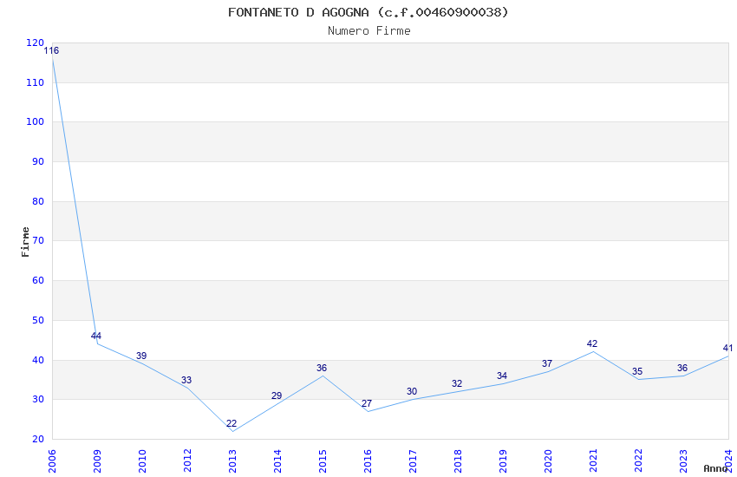Select data point labeled 39
This screenshot has height=477, width=737.
141,356
